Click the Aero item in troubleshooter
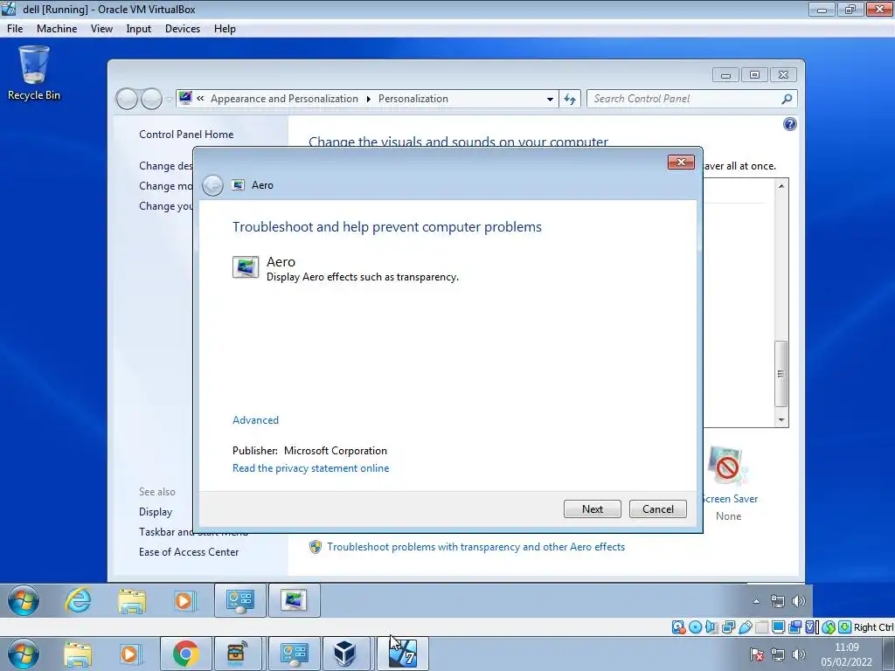The height and width of the screenshot is (671, 895). (345, 268)
